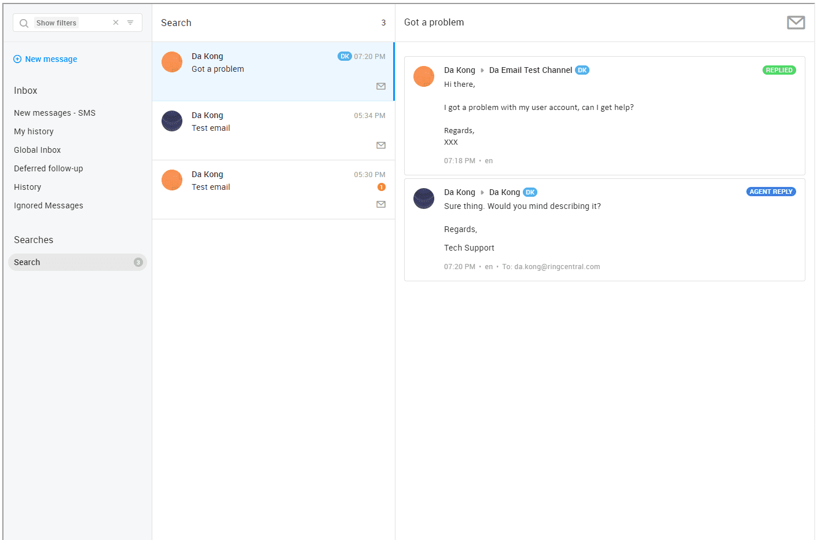The width and height of the screenshot is (817, 540).
Task: Clear the search filter with X icon
Action: [x=116, y=23]
